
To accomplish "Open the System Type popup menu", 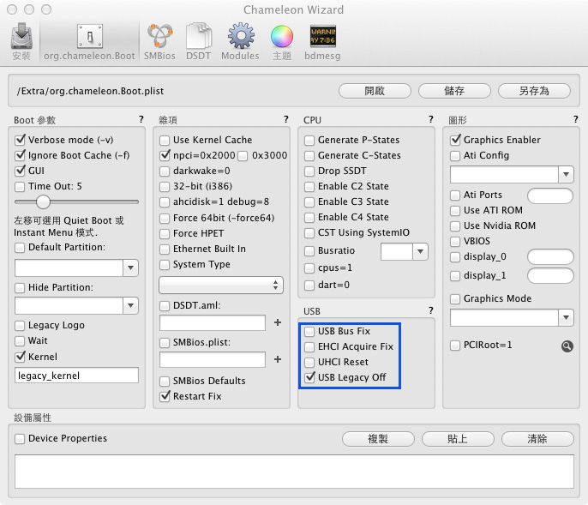I will tap(221, 286).
